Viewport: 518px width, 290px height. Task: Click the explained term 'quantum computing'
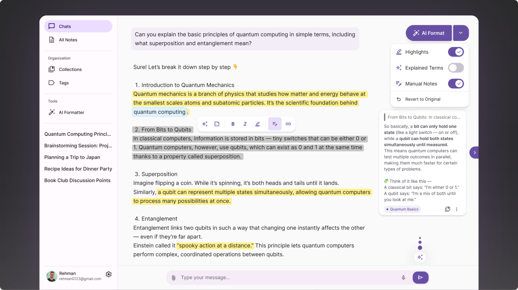tap(159, 112)
